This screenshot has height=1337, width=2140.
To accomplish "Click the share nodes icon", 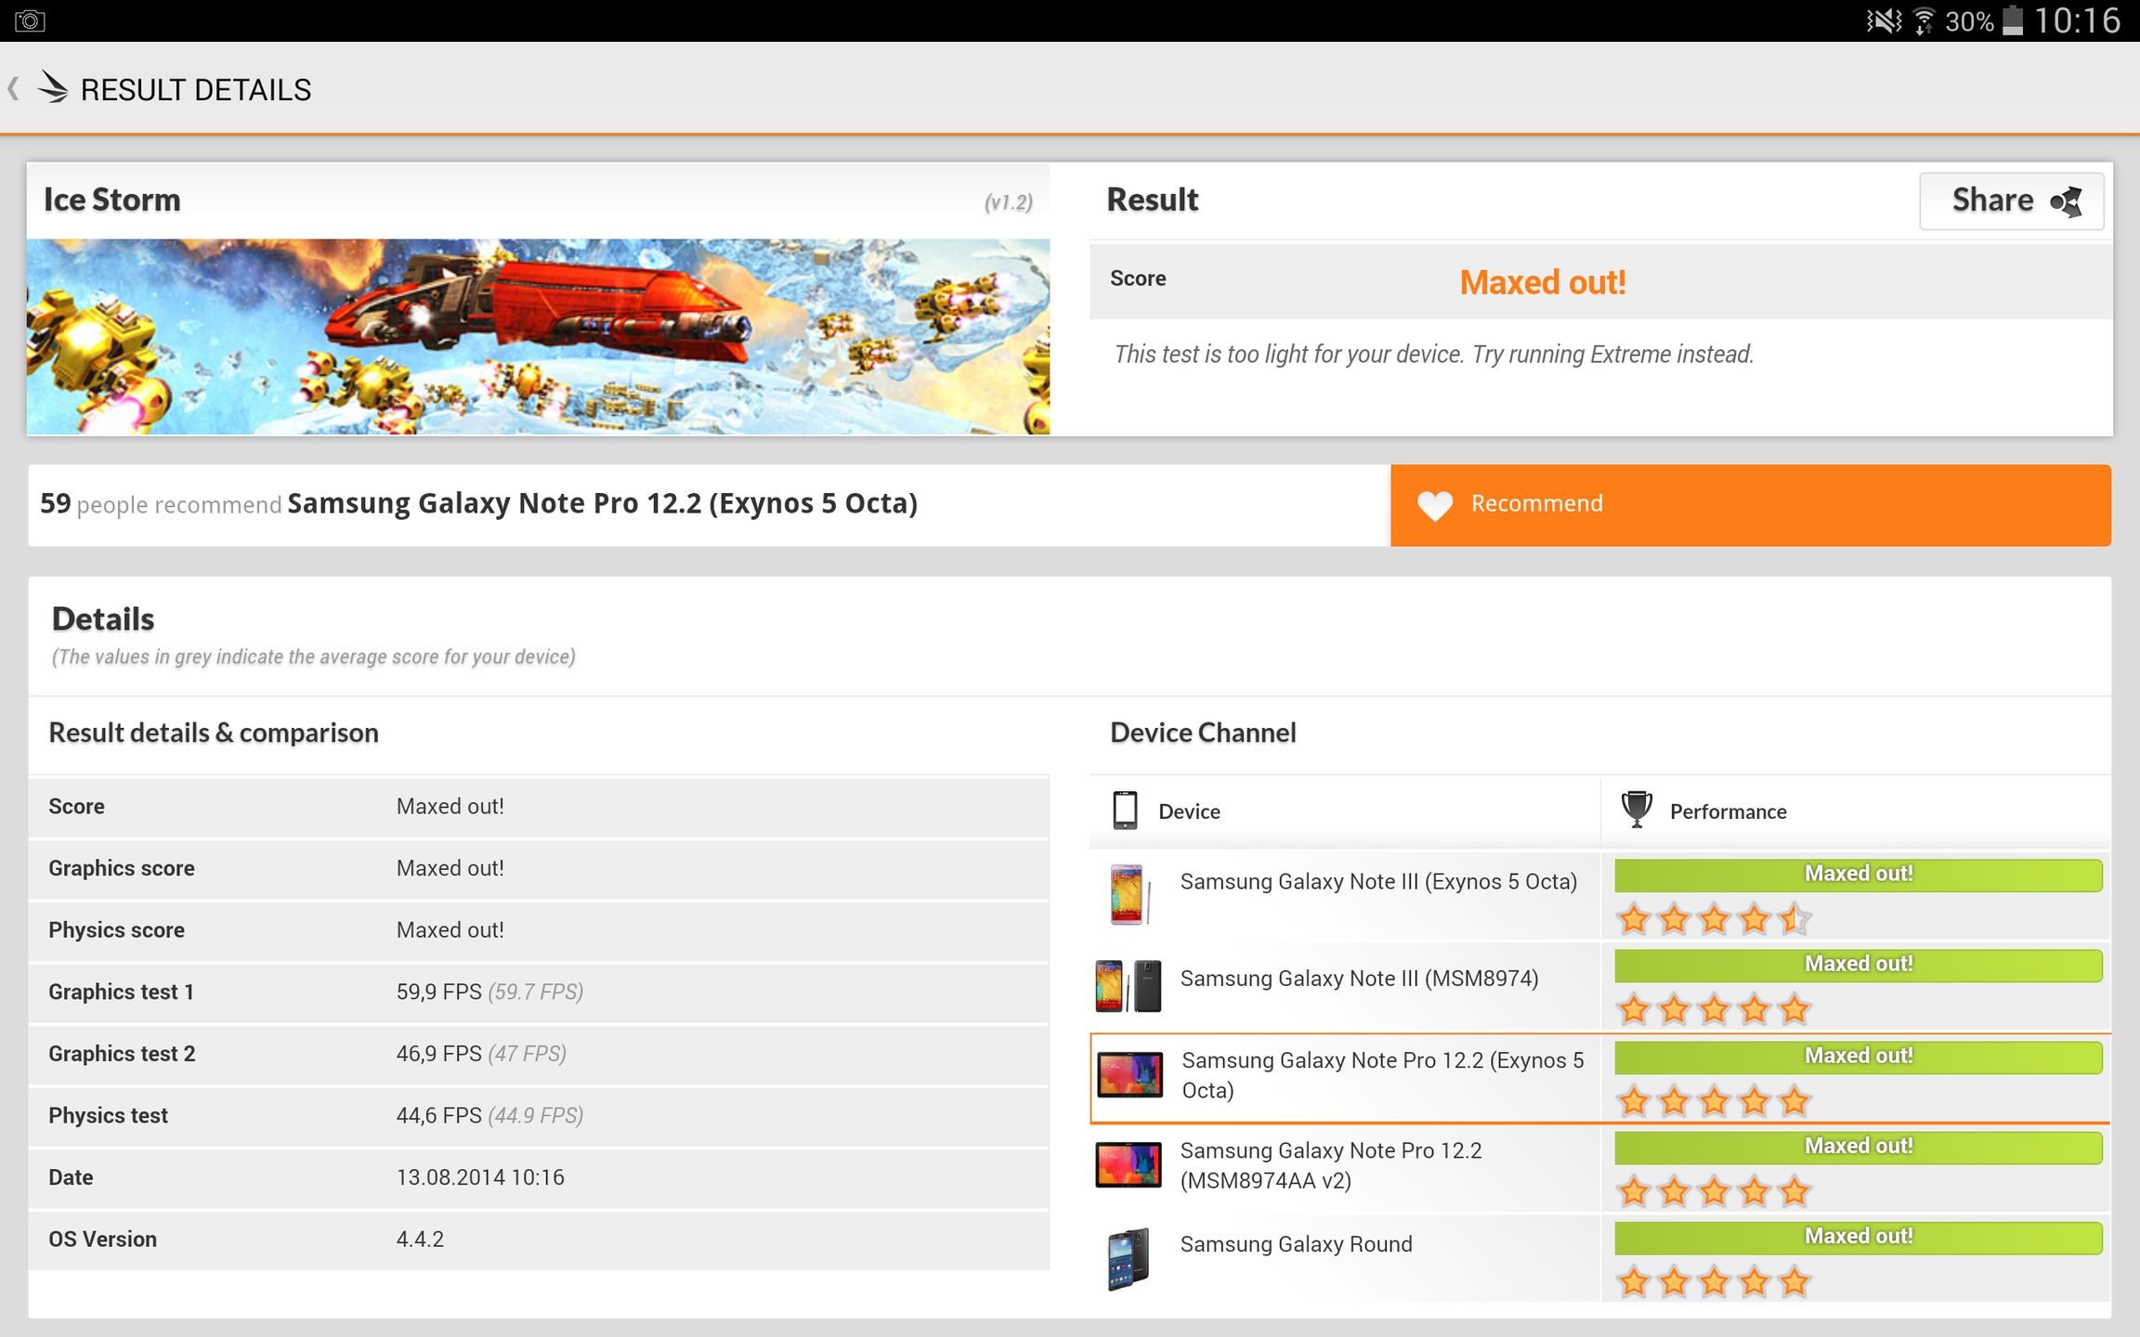I will pyautogui.click(x=2068, y=202).
